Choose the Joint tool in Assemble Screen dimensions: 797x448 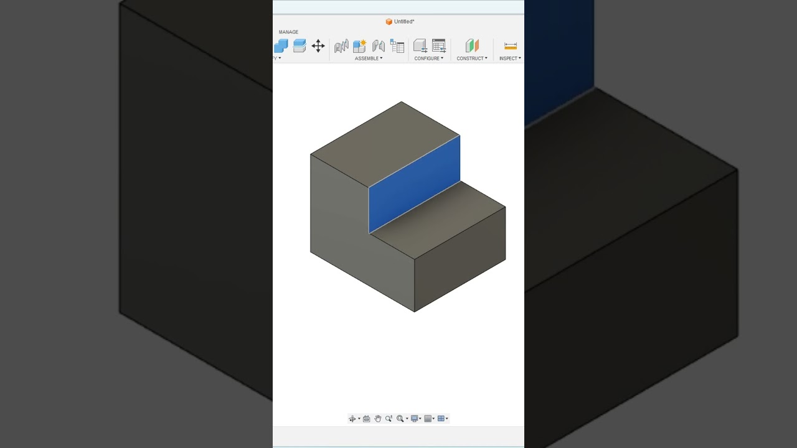(x=341, y=46)
